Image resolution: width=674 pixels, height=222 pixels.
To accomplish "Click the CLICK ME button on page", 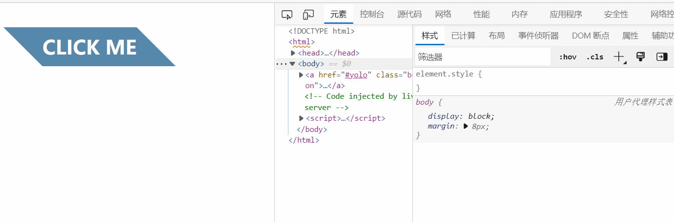I will [89, 47].
